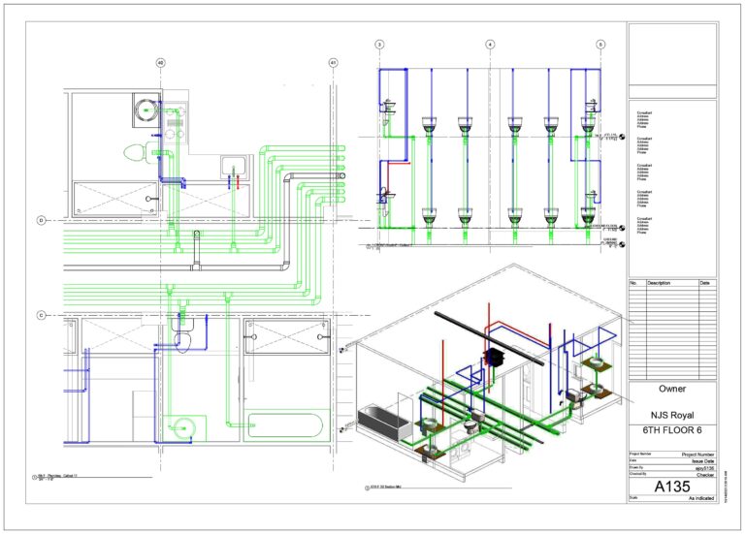Click the A135 sheet number
Screen dimensions: 745x534
[672, 487]
